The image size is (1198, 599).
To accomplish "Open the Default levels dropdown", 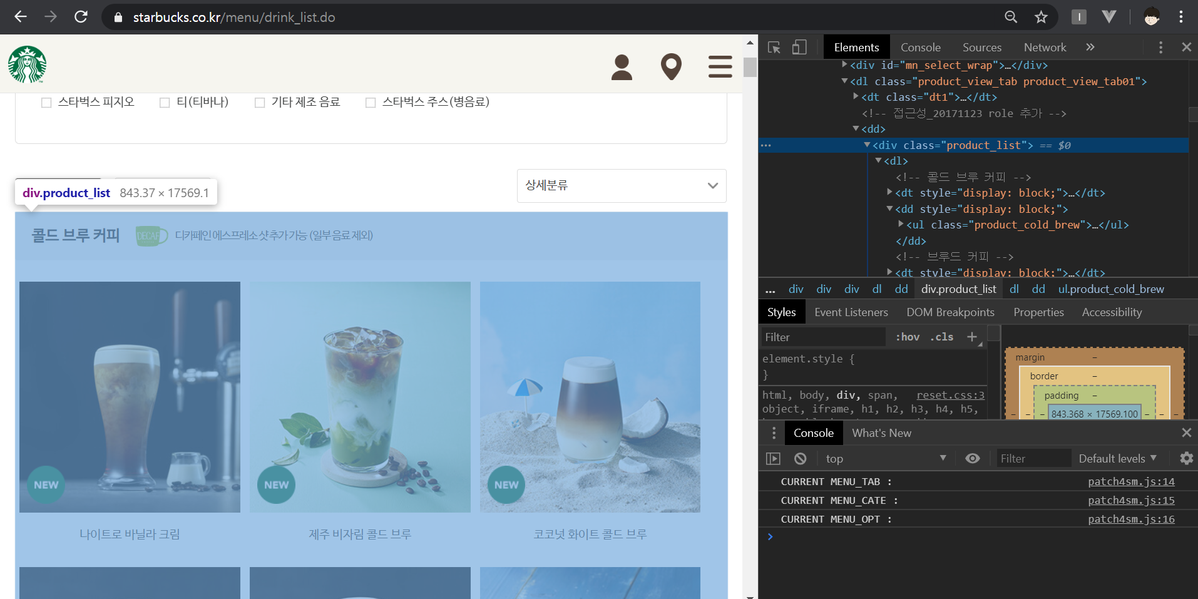I will pyautogui.click(x=1118, y=459).
